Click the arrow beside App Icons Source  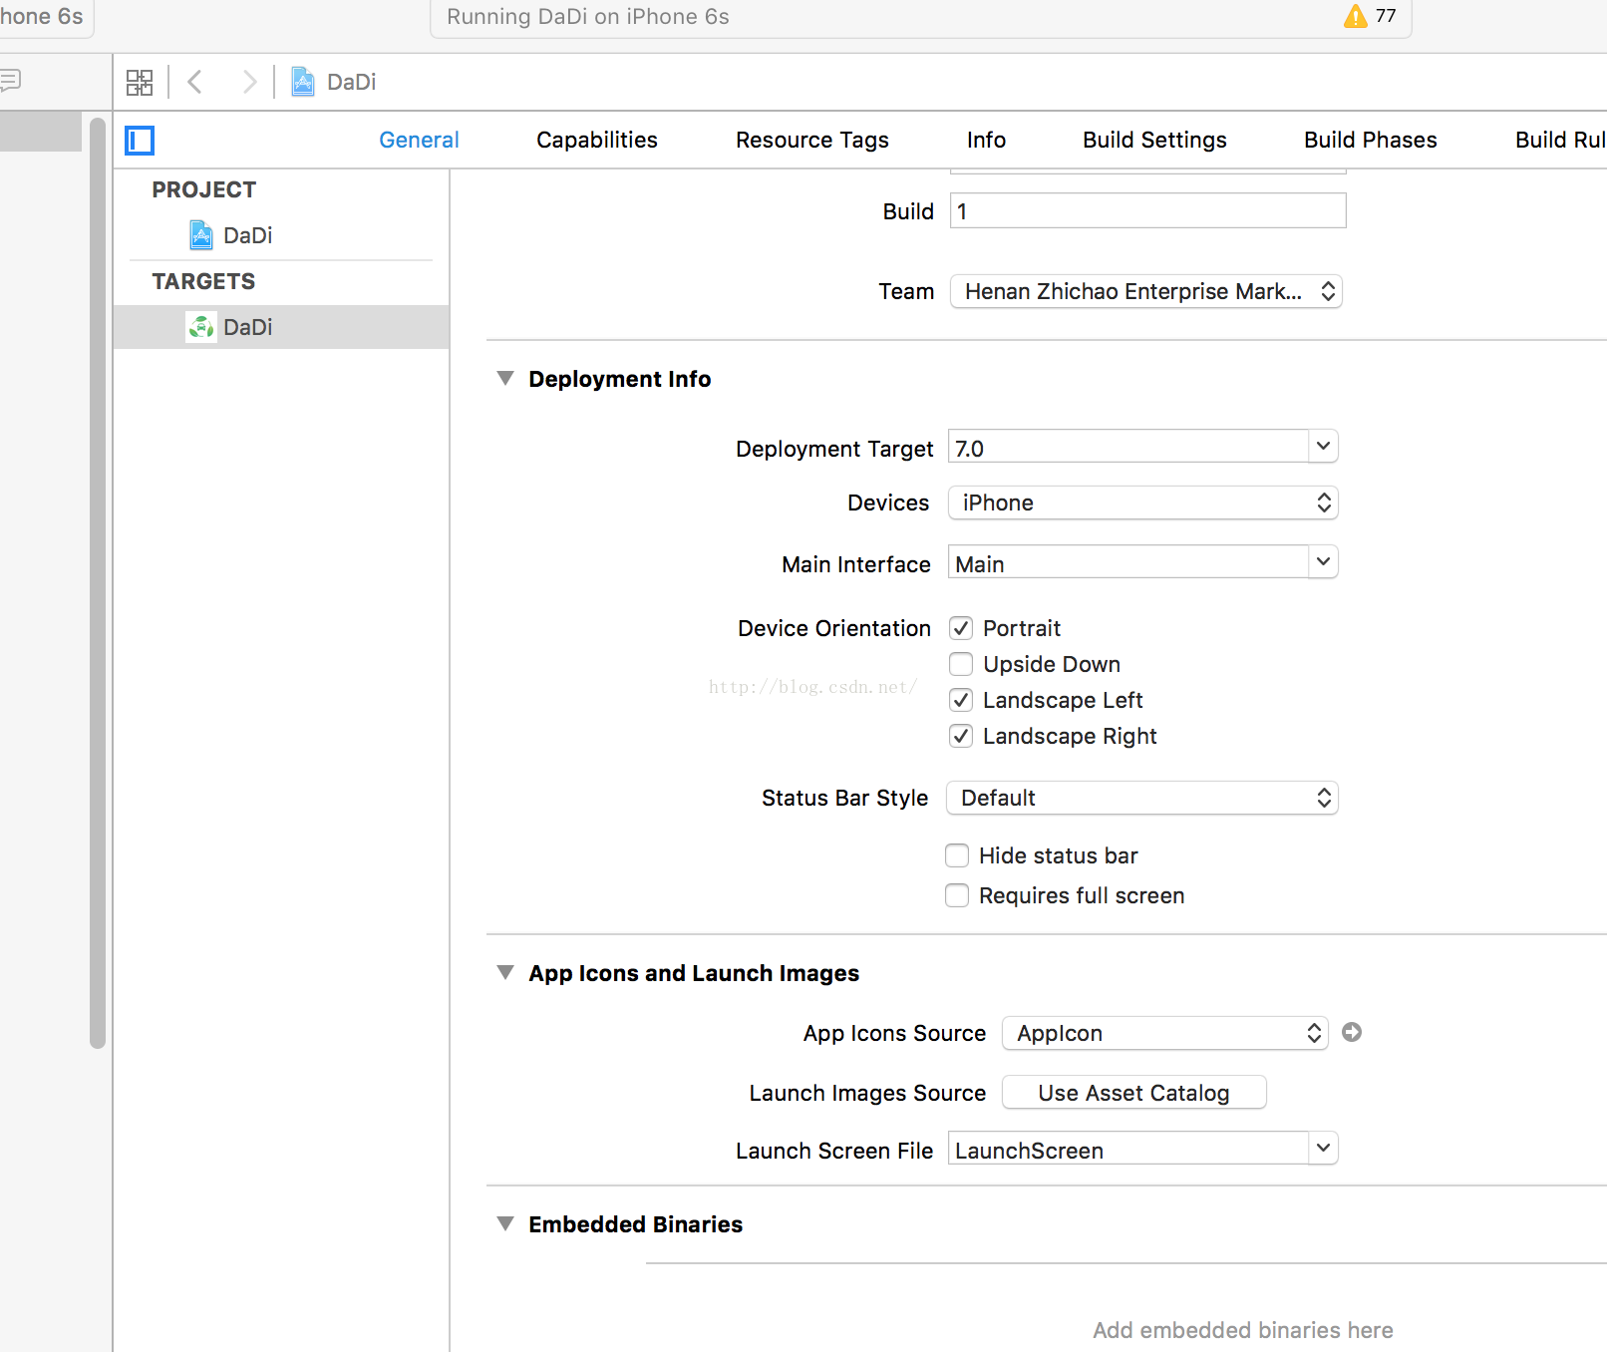[1352, 1033]
